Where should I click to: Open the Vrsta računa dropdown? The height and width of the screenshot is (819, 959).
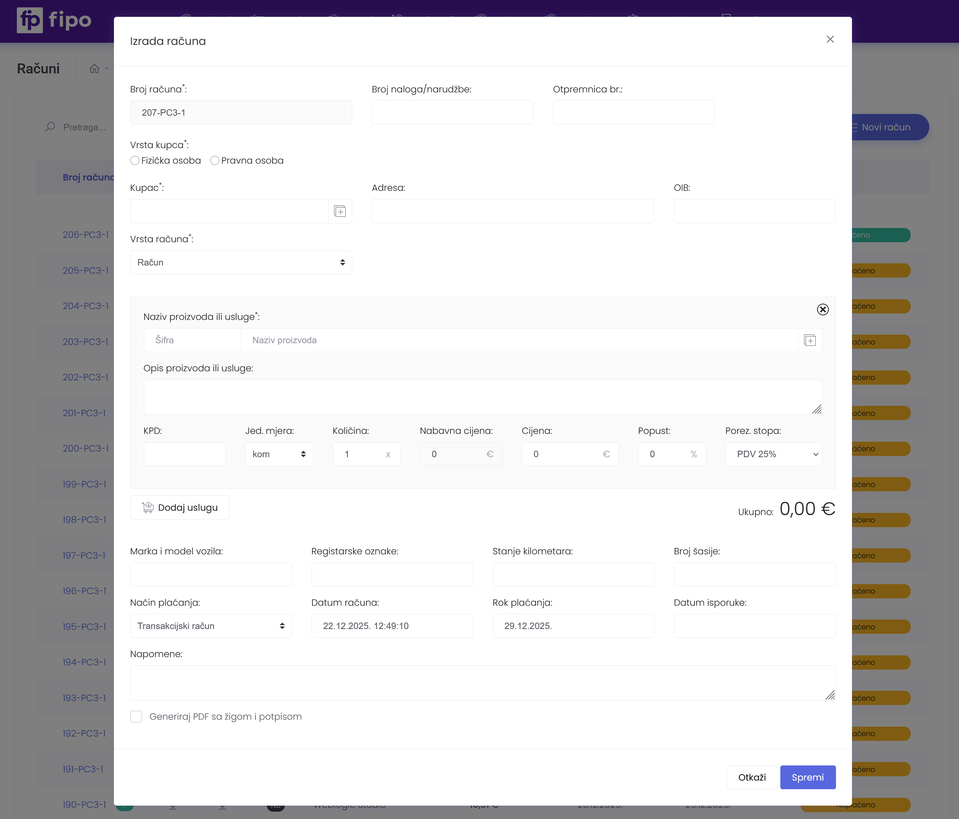[241, 262]
